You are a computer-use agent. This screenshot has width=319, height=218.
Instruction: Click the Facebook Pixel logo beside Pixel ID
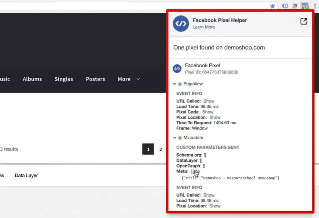coord(177,69)
